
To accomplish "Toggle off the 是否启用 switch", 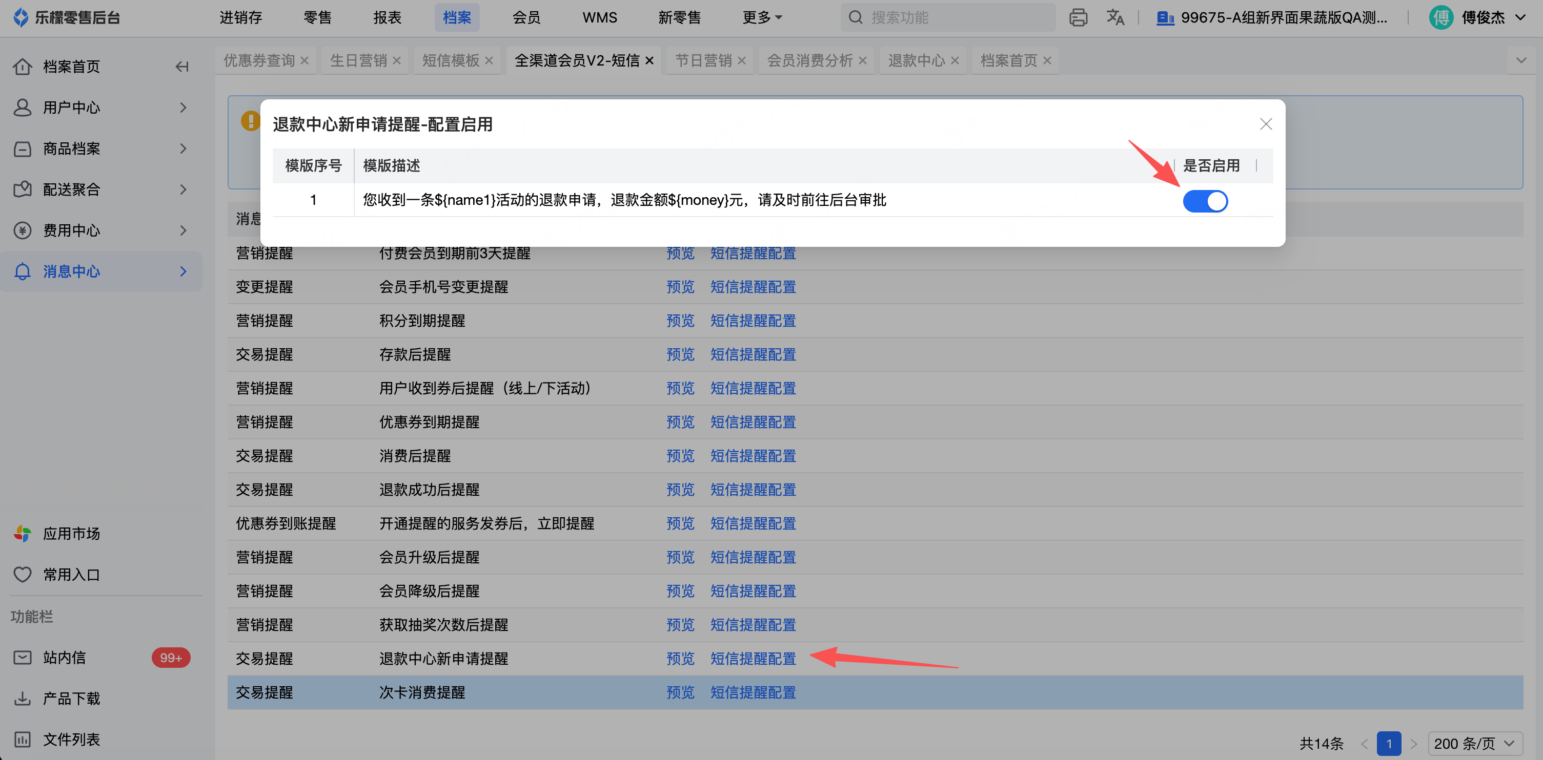I will point(1205,201).
